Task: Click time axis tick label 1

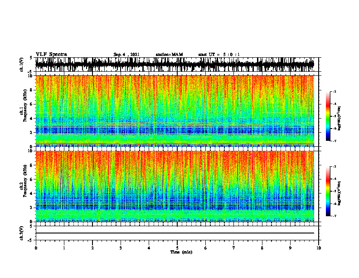Action: point(64,248)
